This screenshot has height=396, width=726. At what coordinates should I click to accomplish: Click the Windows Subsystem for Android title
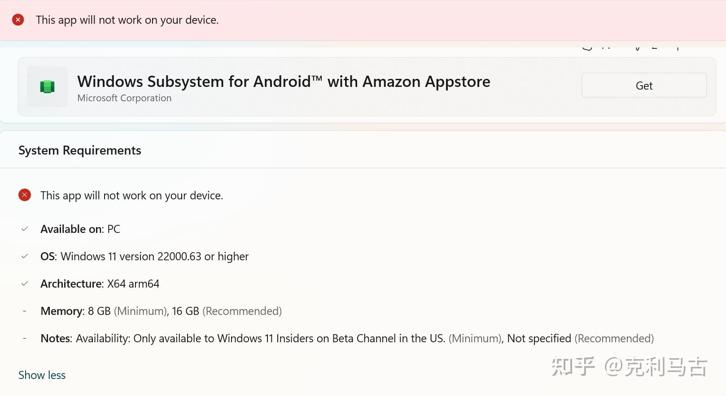(x=283, y=82)
